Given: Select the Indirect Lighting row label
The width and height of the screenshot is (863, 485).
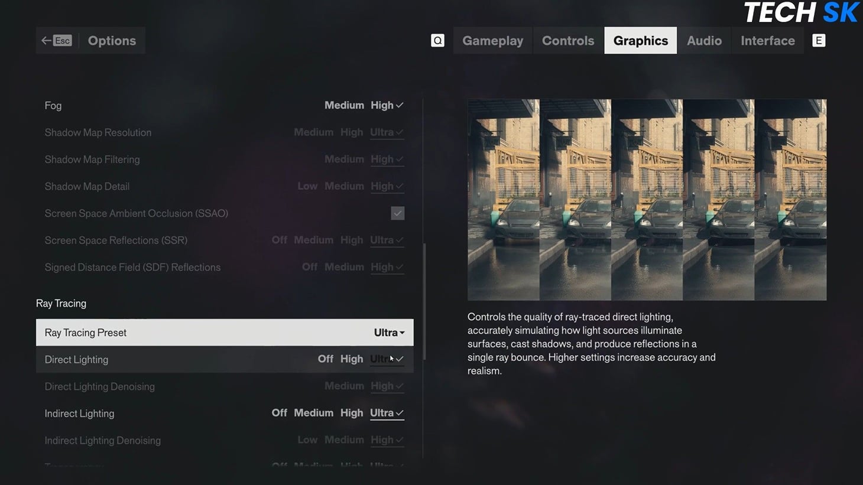Looking at the screenshot, I should pyautogui.click(x=79, y=414).
